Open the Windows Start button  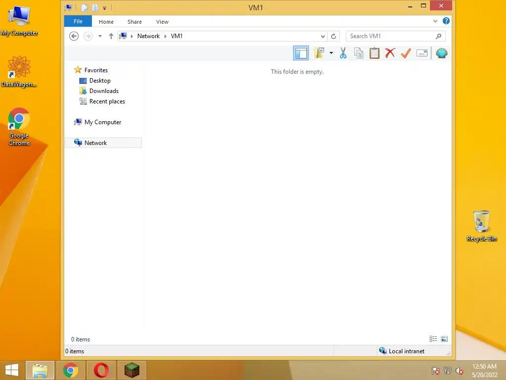12,370
